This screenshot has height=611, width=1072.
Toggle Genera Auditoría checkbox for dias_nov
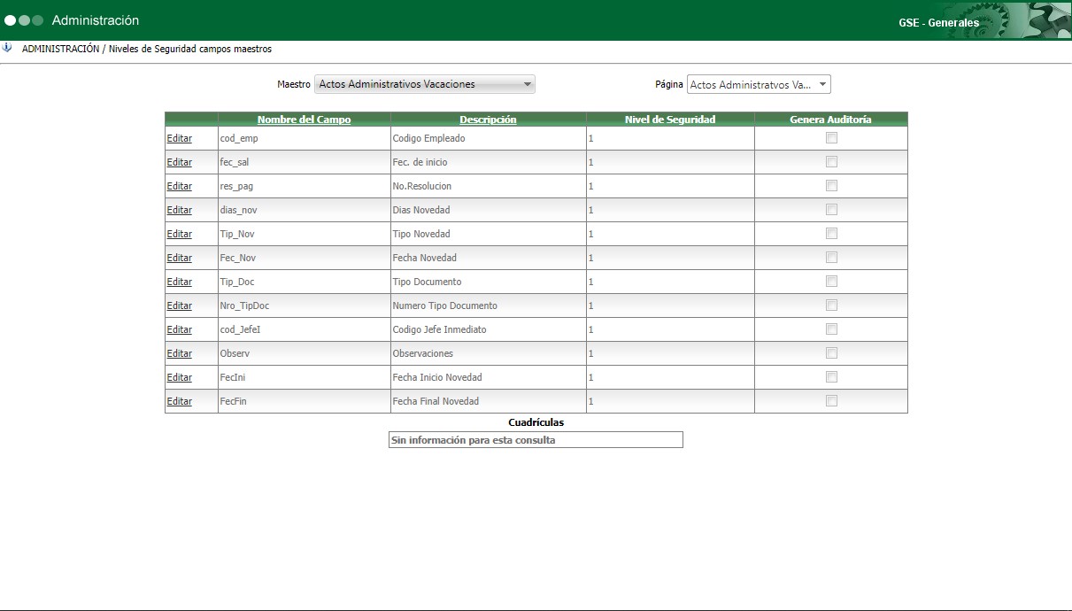pyautogui.click(x=831, y=209)
